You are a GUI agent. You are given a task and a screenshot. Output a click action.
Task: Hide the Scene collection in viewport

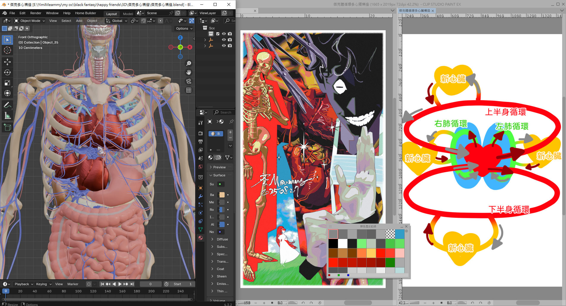coord(224,34)
